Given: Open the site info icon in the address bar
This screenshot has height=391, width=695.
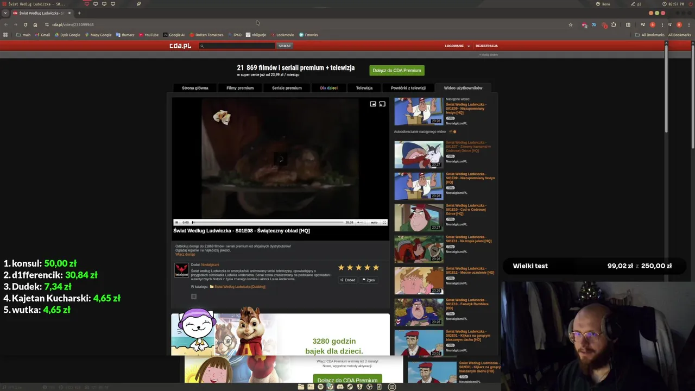Looking at the screenshot, I should tap(47, 24).
